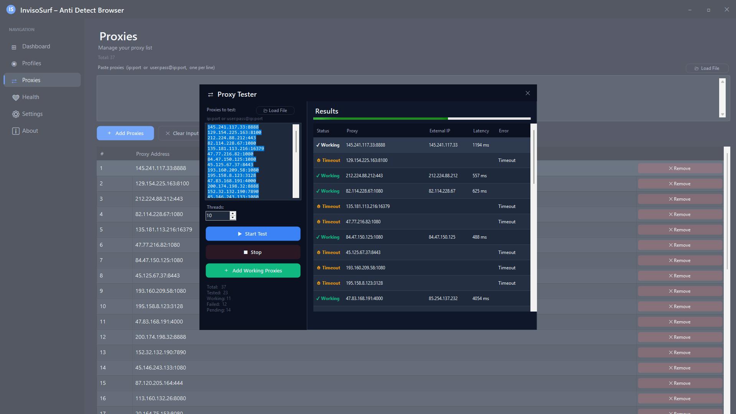This screenshot has width=736, height=414.
Task: Remove proxy 129.154.225.163:8100 from list
Action: click(680, 183)
